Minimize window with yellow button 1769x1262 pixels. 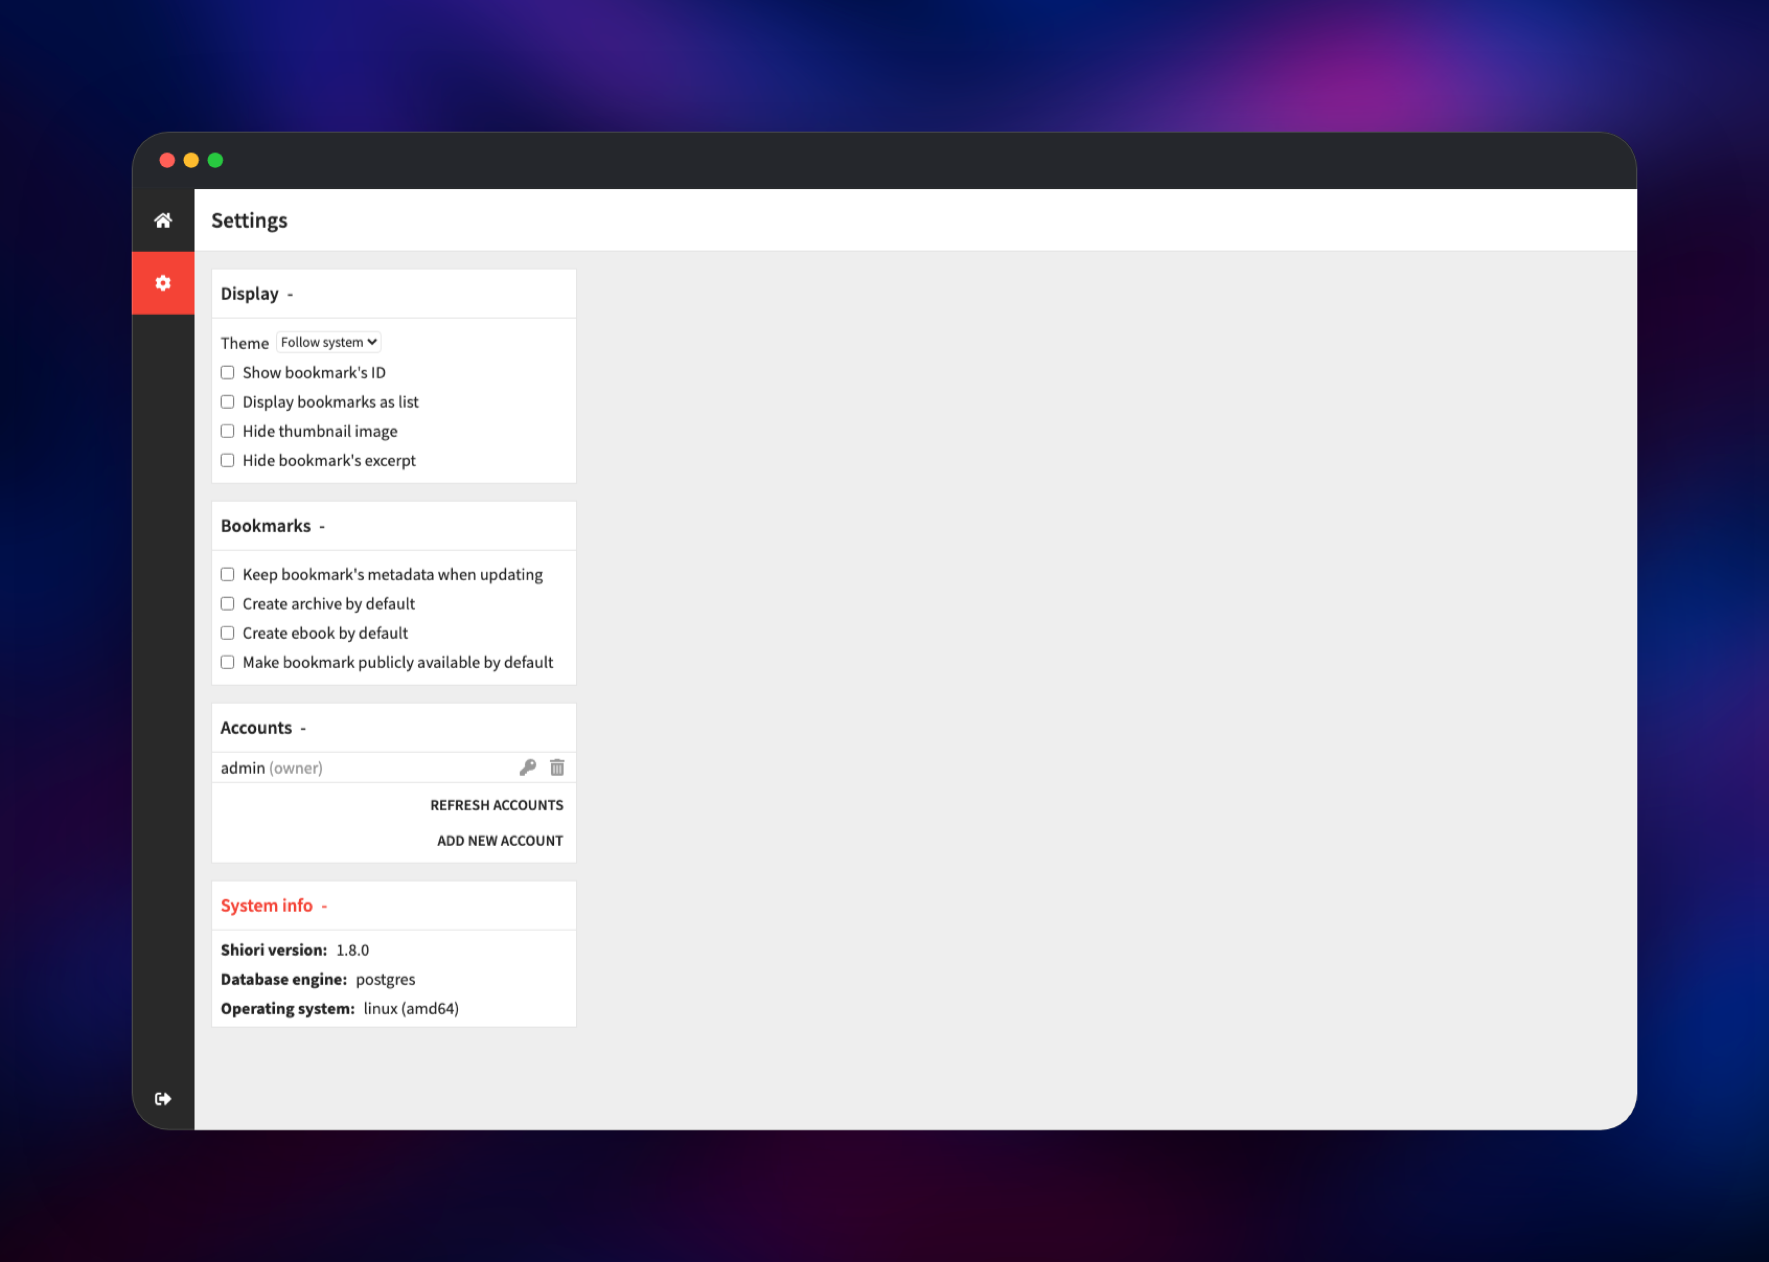pyautogui.click(x=191, y=161)
